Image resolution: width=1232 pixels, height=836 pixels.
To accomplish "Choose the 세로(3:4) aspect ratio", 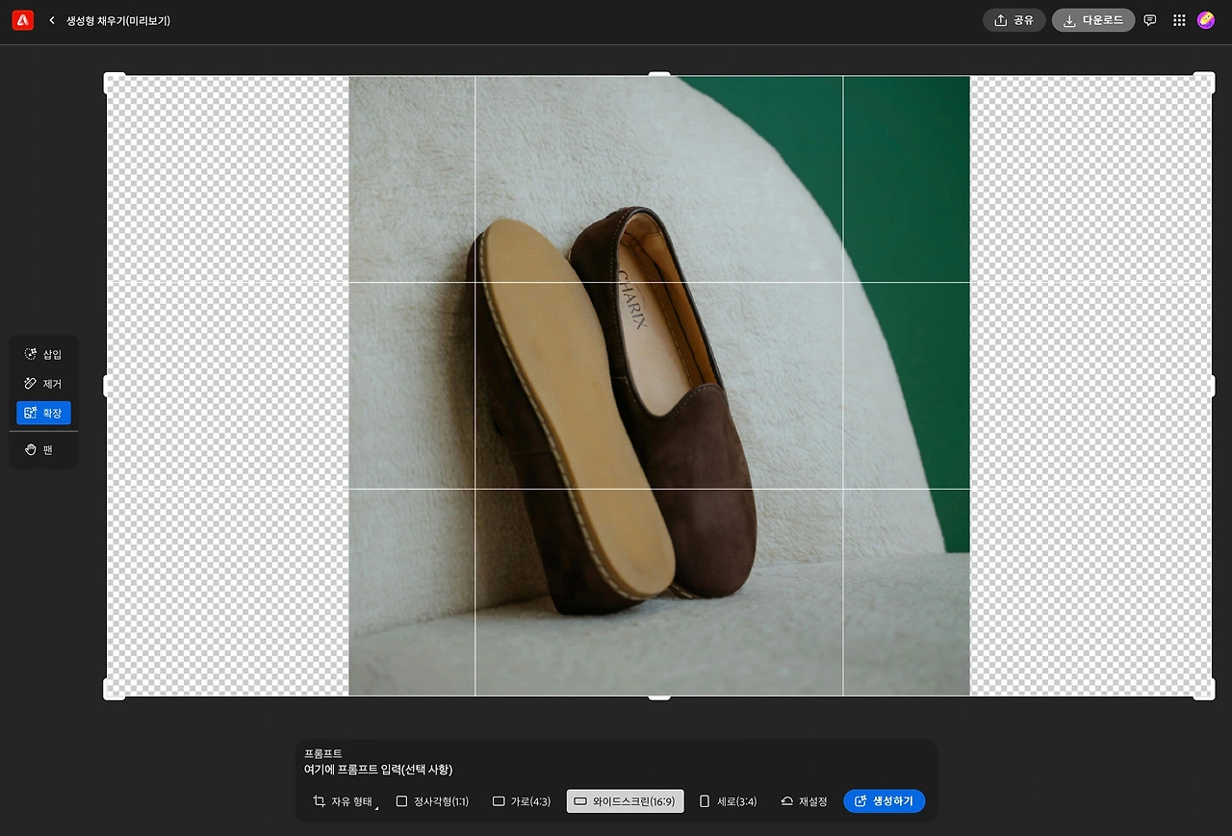I will click(x=728, y=801).
